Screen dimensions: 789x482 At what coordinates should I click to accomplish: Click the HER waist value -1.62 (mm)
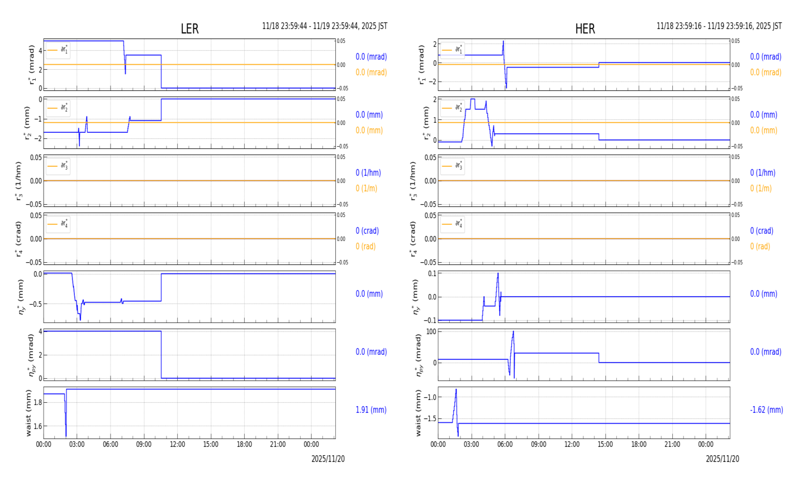click(x=767, y=410)
